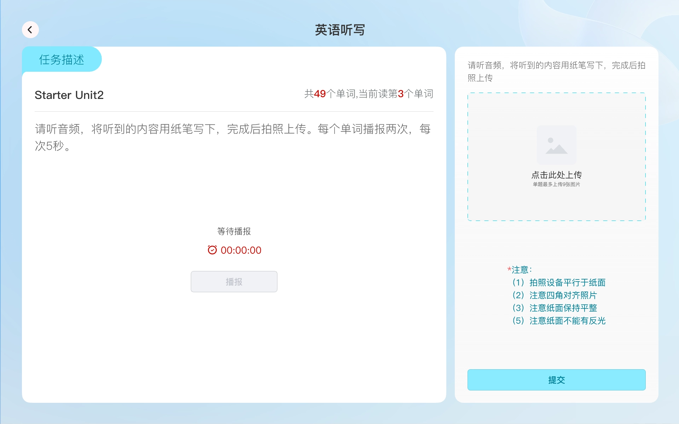Submit with the 提交 button
This screenshot has height=424, width=679.
(x=556, y=380)
